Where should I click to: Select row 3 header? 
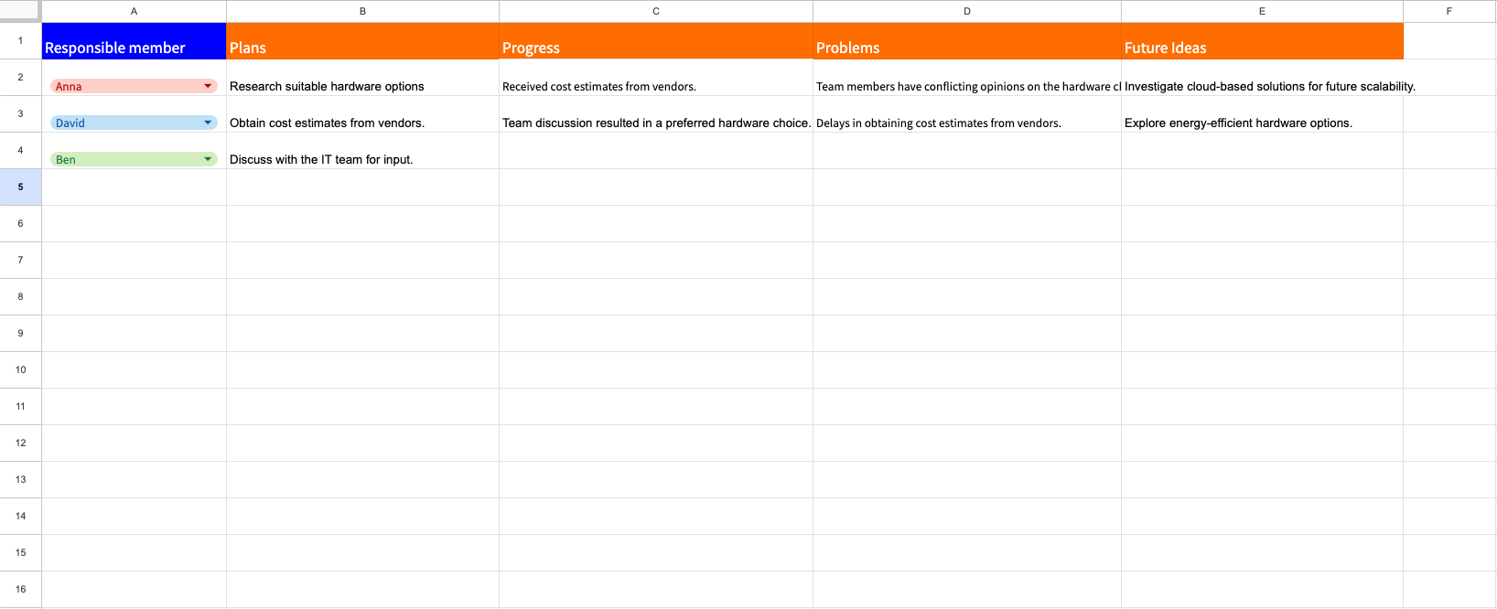point(20,114)
